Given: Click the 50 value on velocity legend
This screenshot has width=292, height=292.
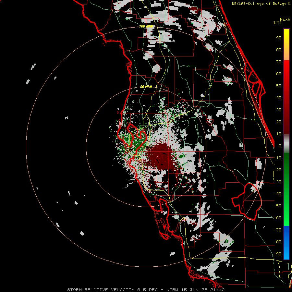Looking at the screenshot, I should (279, 86).
